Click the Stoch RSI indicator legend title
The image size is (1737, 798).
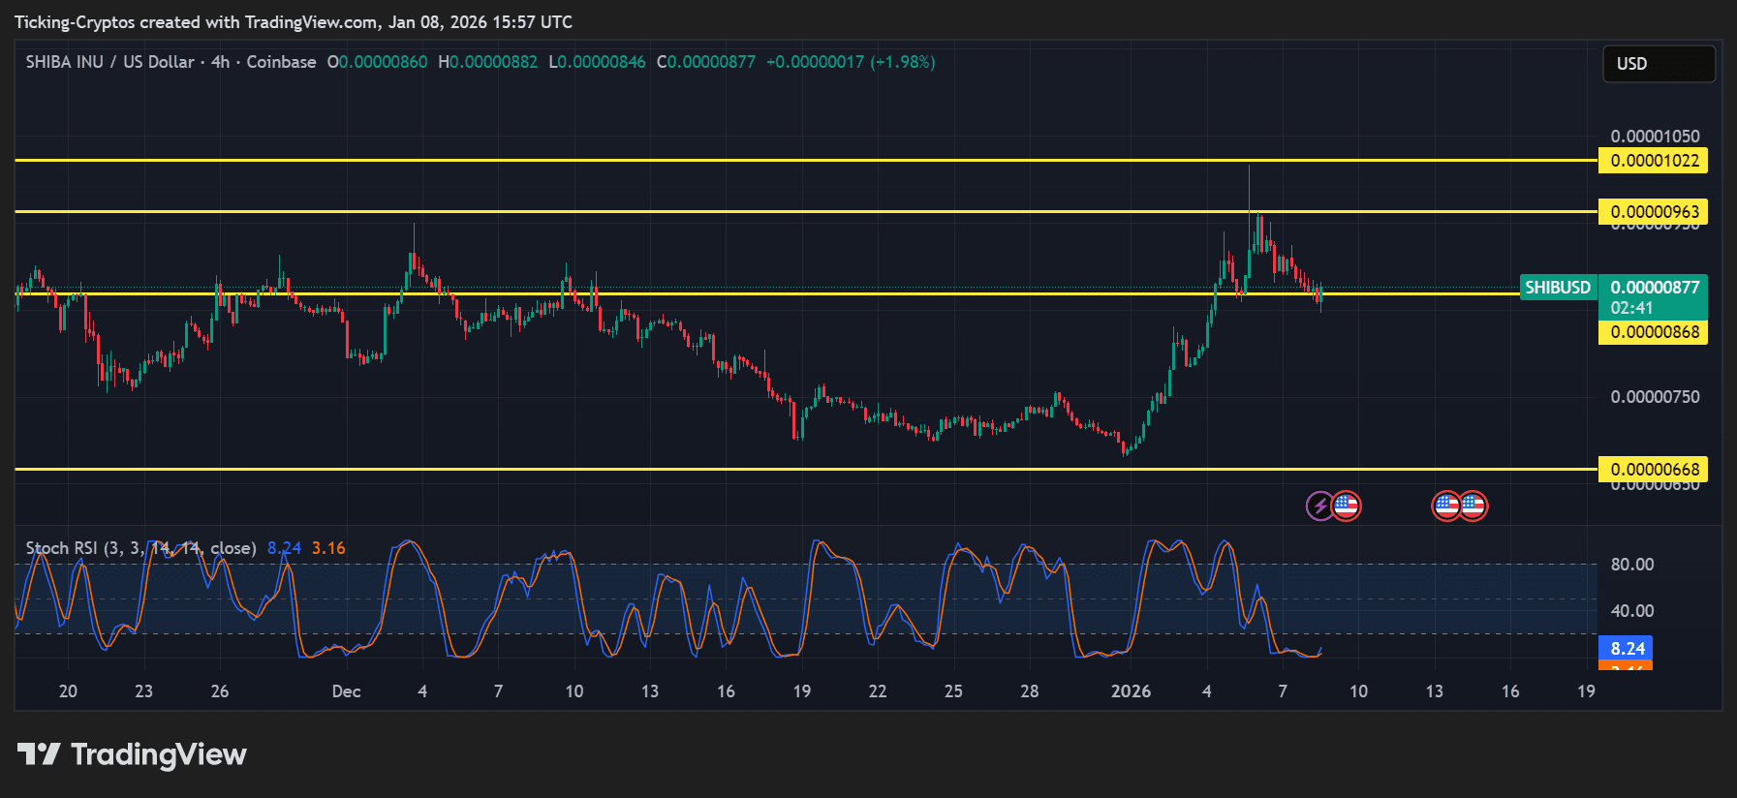pyautogui.click(x=140, y=548)
